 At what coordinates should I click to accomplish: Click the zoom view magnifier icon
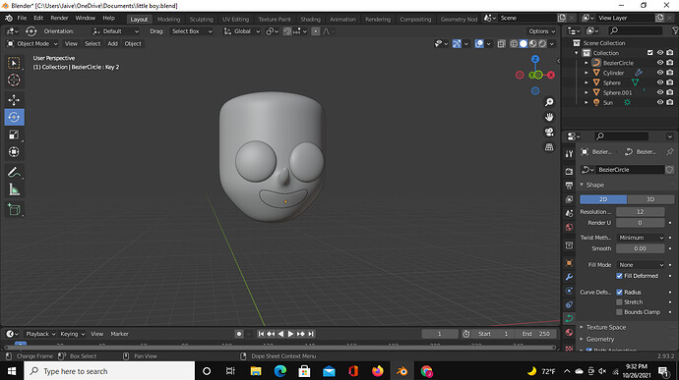(549, 102)
